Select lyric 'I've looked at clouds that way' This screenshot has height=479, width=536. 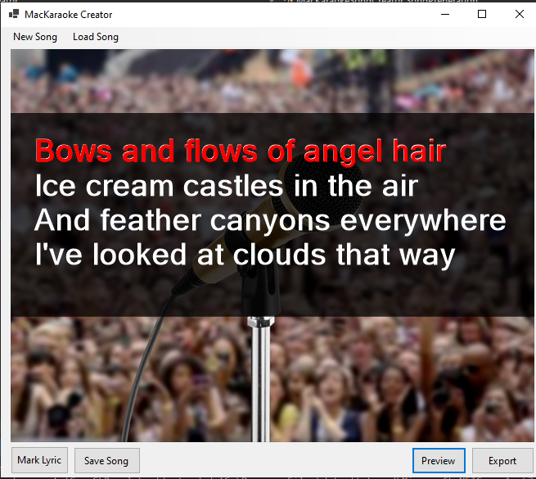click(x=245, y=255)
